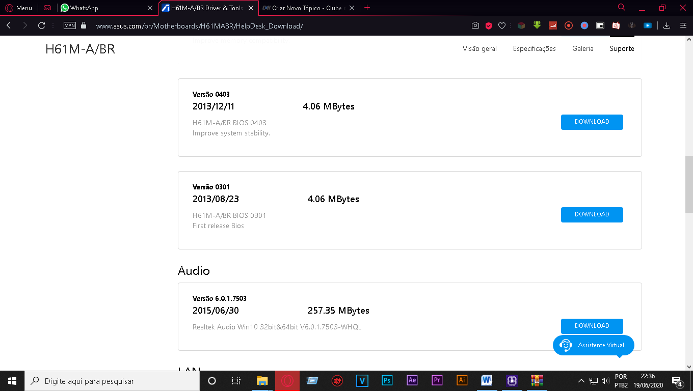This screenshot has height=391, width=693.
Task: Open Cortana circle on taskbar
Action: 212,381
